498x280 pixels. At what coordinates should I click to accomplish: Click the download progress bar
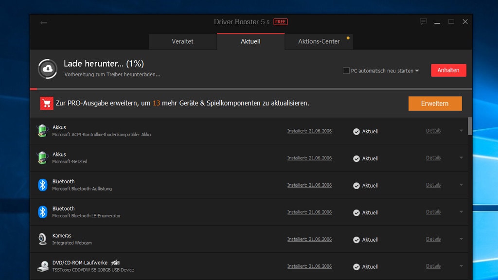[x=243, y=88]
